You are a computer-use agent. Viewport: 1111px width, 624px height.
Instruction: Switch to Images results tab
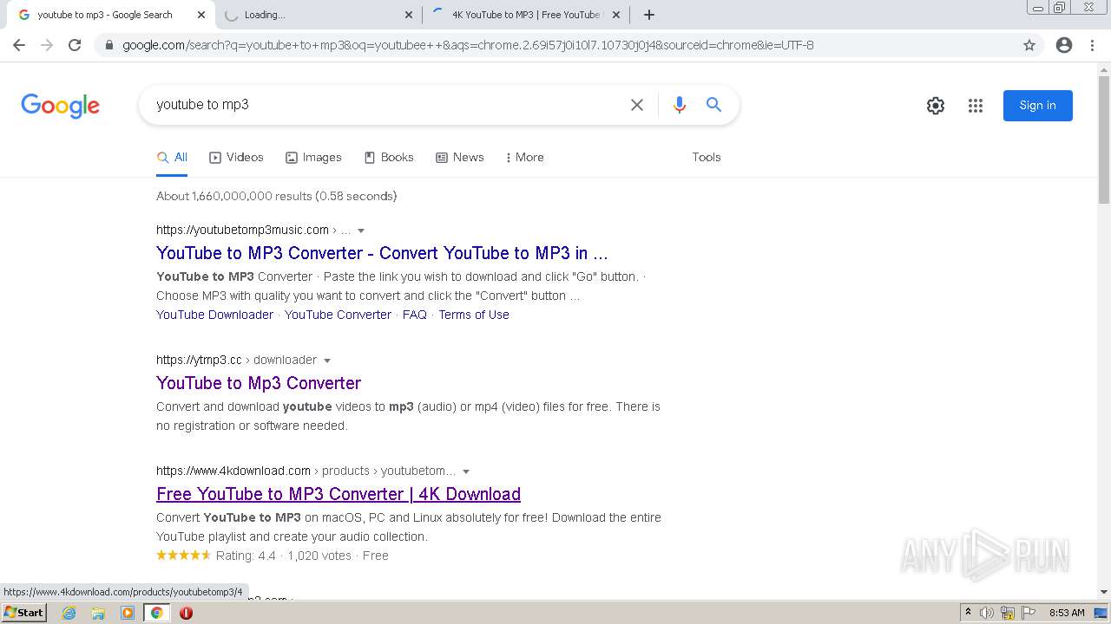click(313, 157)
